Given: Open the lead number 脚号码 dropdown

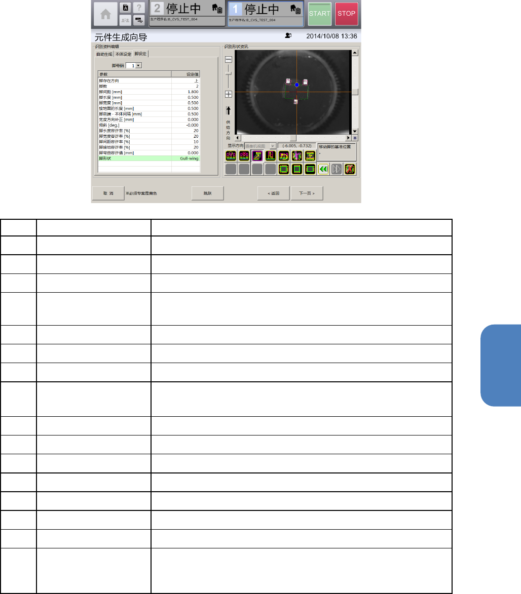Looking at the screenshot, I should click(138, 65).
